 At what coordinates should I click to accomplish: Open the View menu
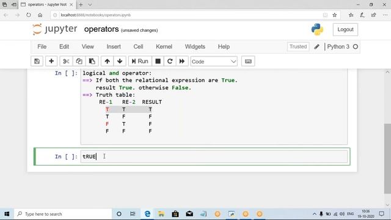point(88,46)
